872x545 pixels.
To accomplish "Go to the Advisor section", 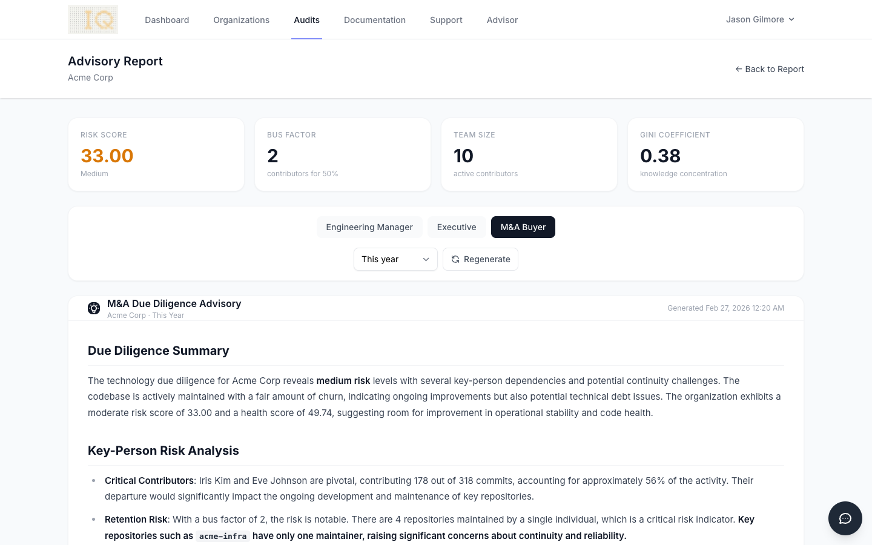I will click(502, 20).
